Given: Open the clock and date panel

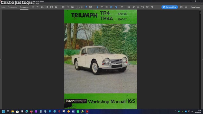Looking at the screenshot, I should point(198,111).
